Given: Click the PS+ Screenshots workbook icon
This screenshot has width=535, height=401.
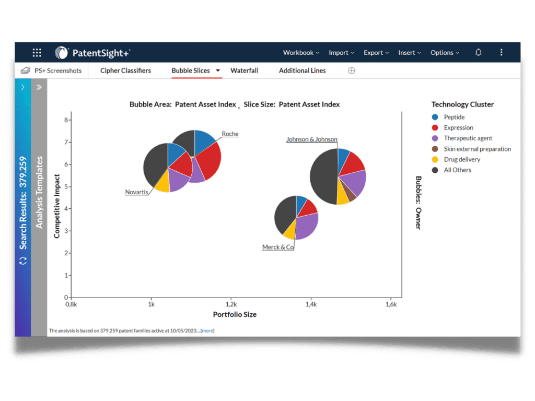Looking at the screenshot, I should pyautogui.click(x=25, y=70).
